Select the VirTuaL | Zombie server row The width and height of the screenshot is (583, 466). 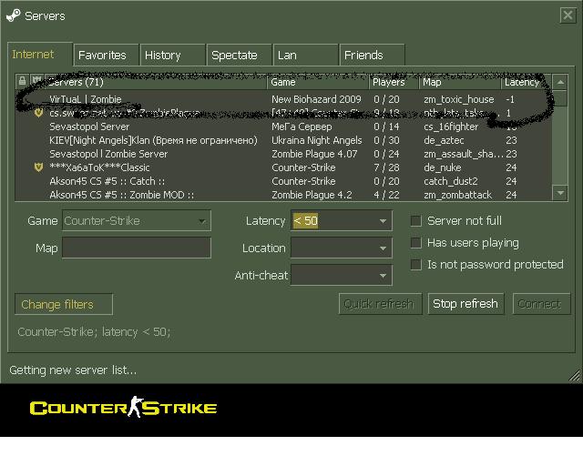point(283,99)
